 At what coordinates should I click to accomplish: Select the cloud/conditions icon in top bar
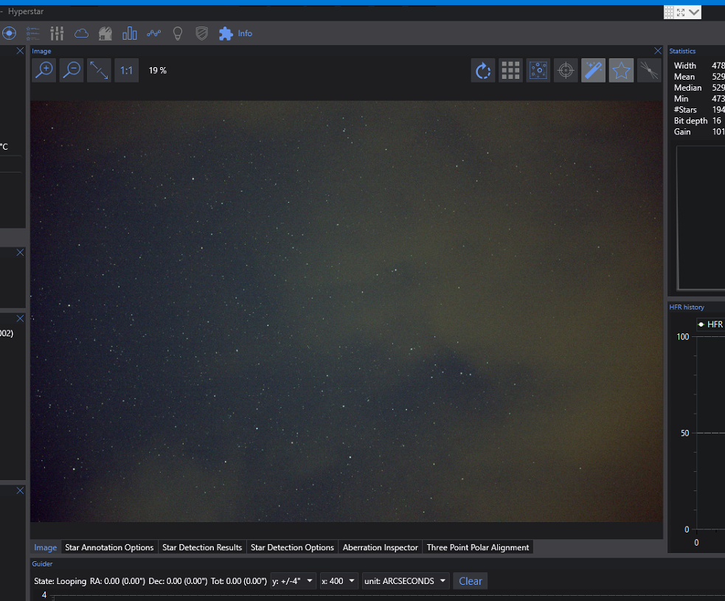click(x=81, y=33)
